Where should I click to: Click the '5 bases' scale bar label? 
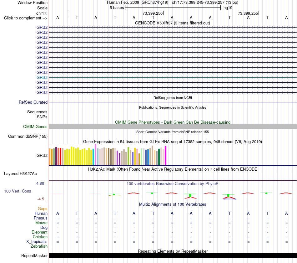[x=117, y=8]
